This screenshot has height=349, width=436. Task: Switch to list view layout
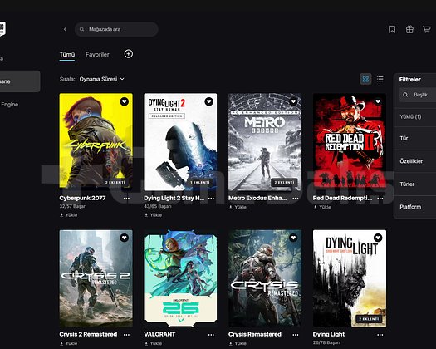tap(380, 79)
